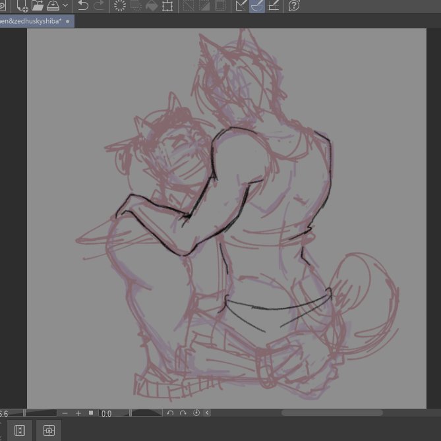441x441 pixels.
Task: Expand the Save options dropdown arrow
Action: pyautogui.click(x=65, y=5)
